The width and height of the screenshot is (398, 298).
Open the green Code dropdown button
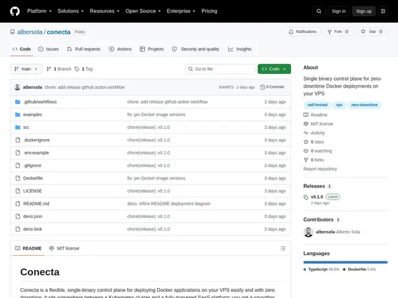(x=274, y=69)
